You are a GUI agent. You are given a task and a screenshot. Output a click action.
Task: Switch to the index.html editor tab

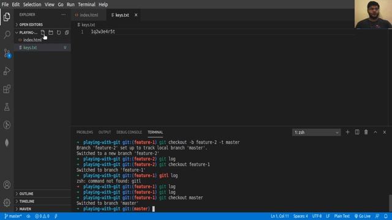pos(89,15)
